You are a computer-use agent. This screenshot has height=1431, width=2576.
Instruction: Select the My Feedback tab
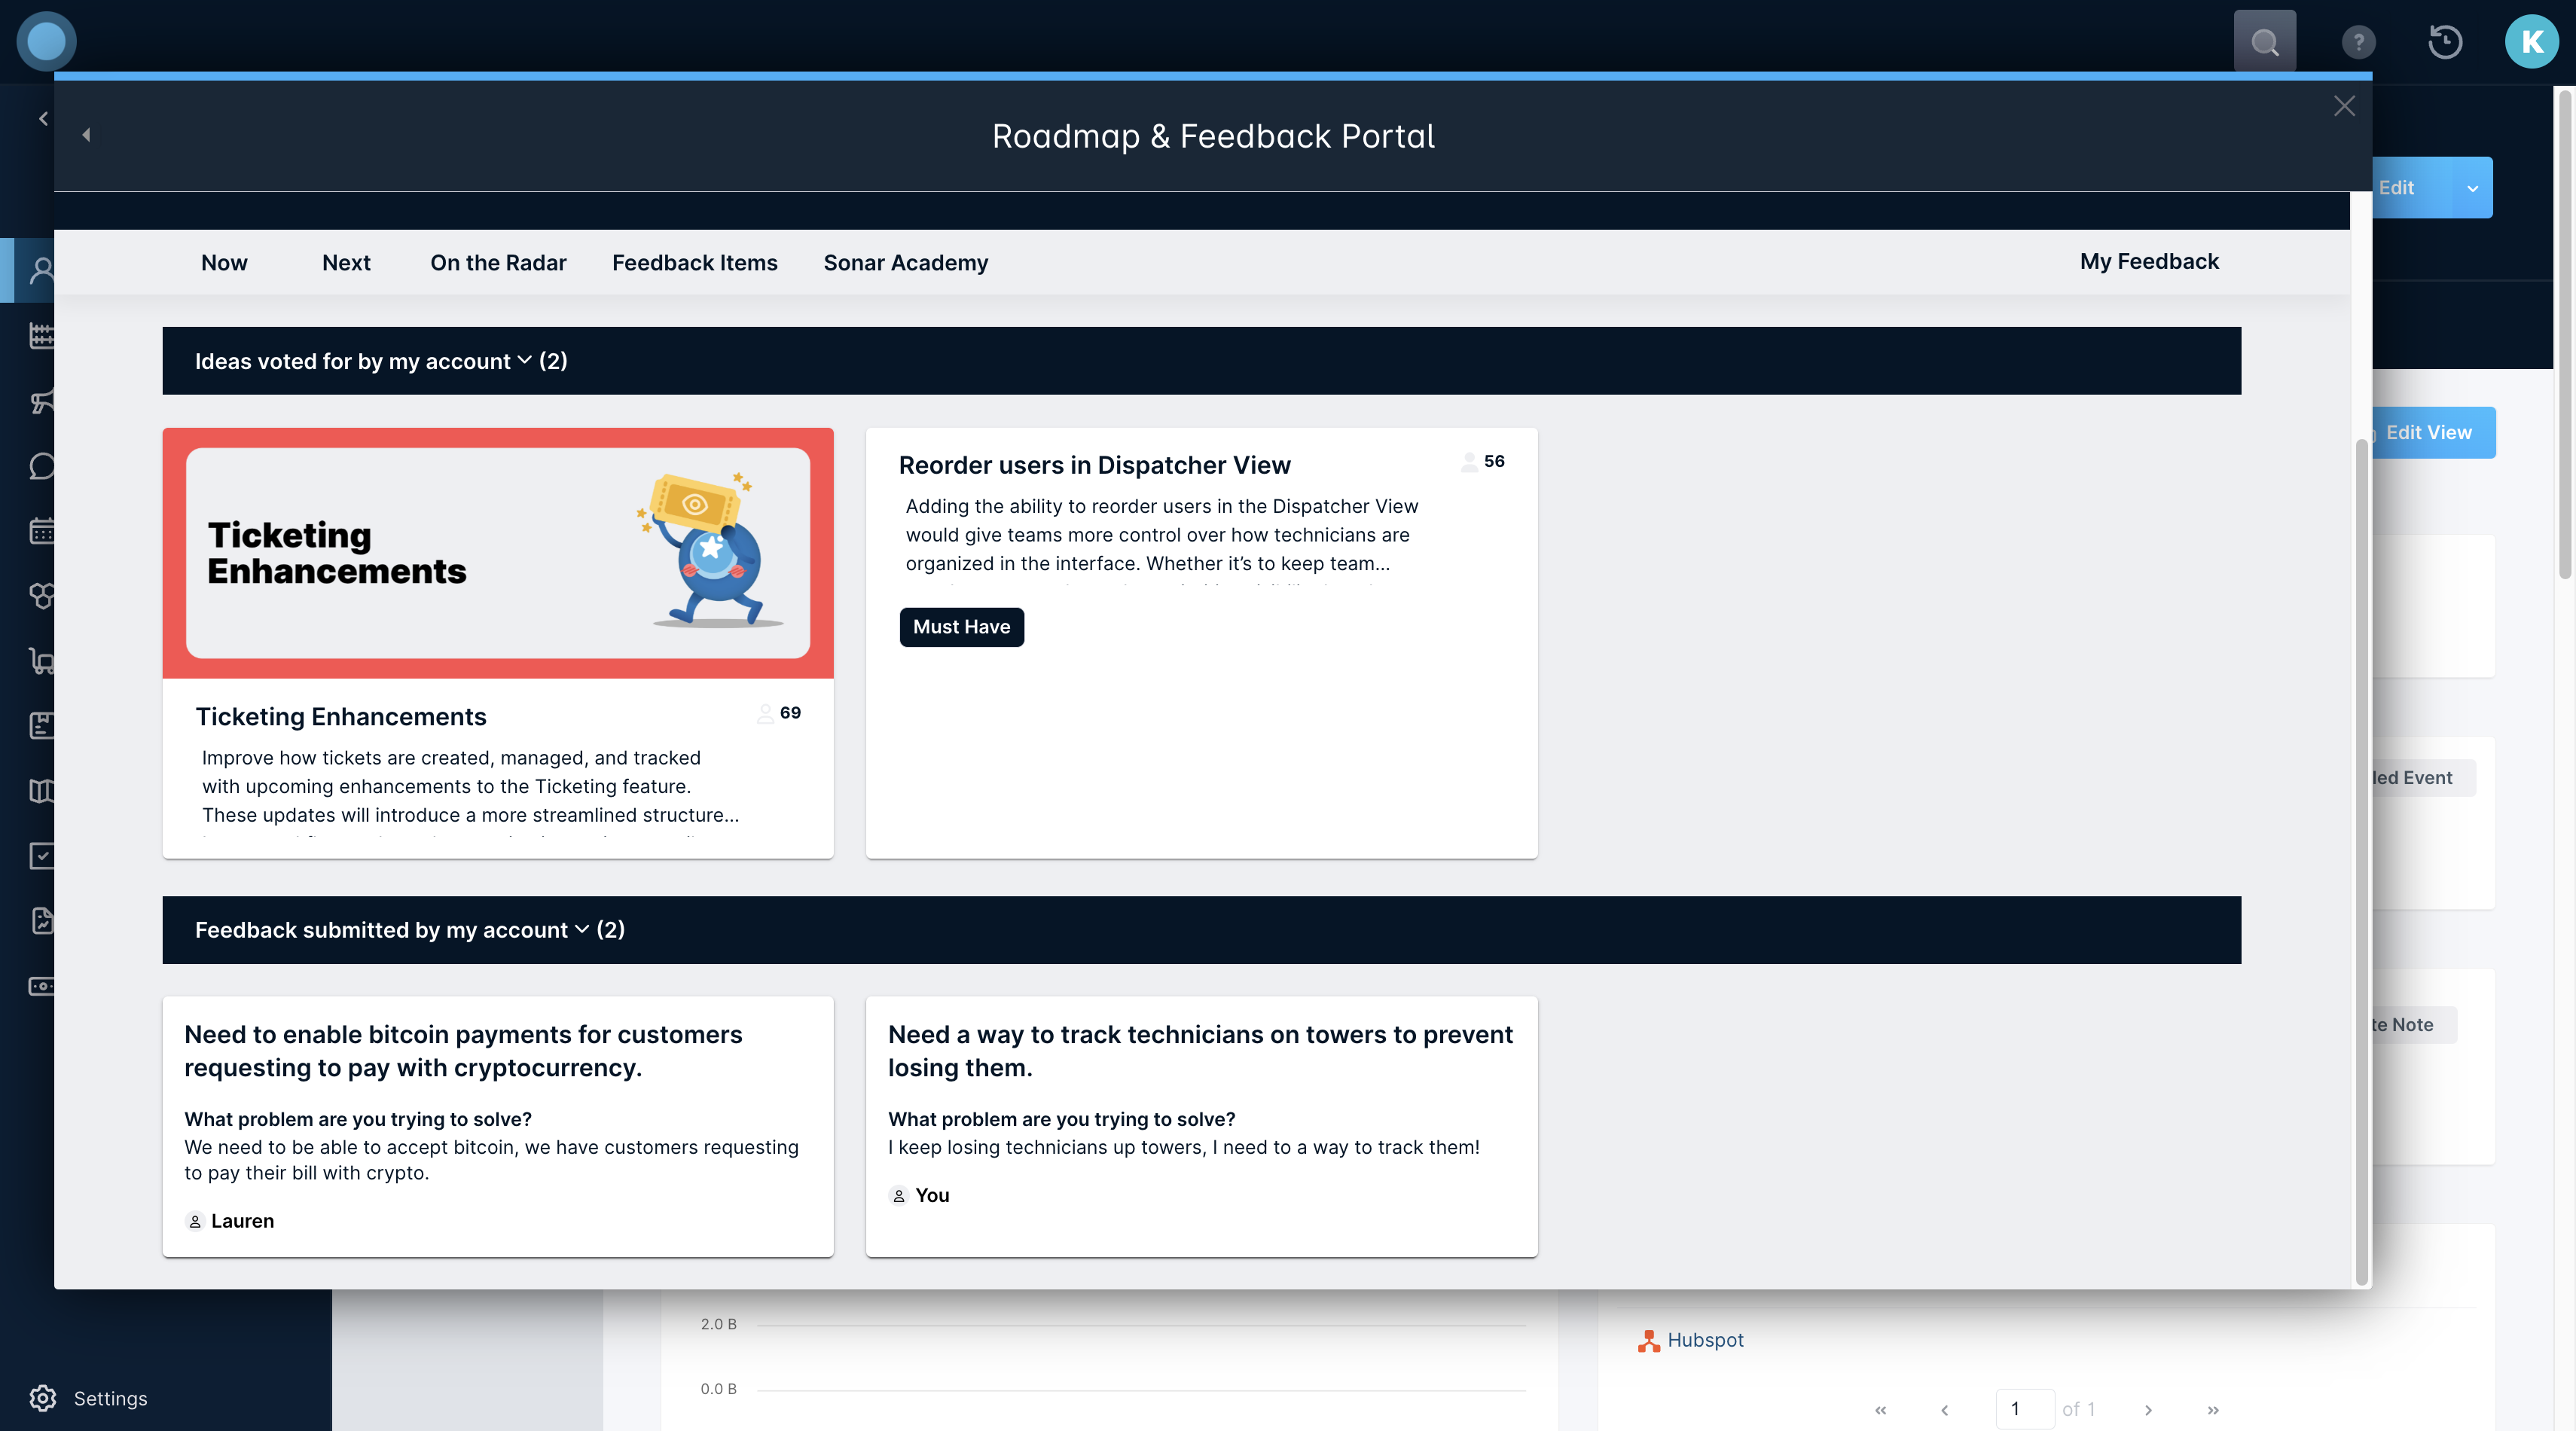point(2148,262)
